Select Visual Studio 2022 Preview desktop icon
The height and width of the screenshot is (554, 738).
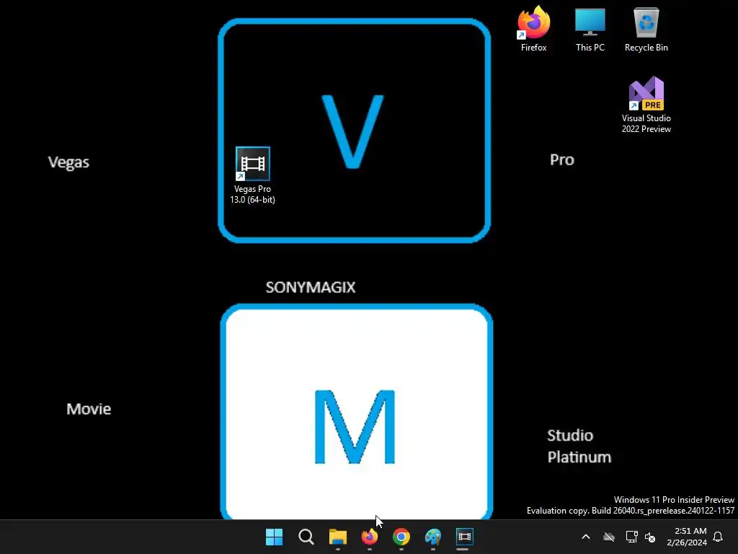pyautogui.click(x=646, y=105)
